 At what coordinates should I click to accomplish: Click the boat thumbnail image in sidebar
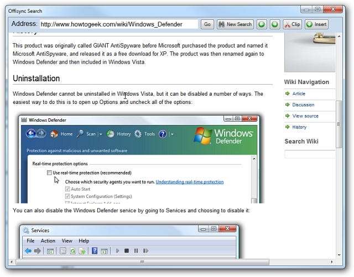click(x=310, y=52)
